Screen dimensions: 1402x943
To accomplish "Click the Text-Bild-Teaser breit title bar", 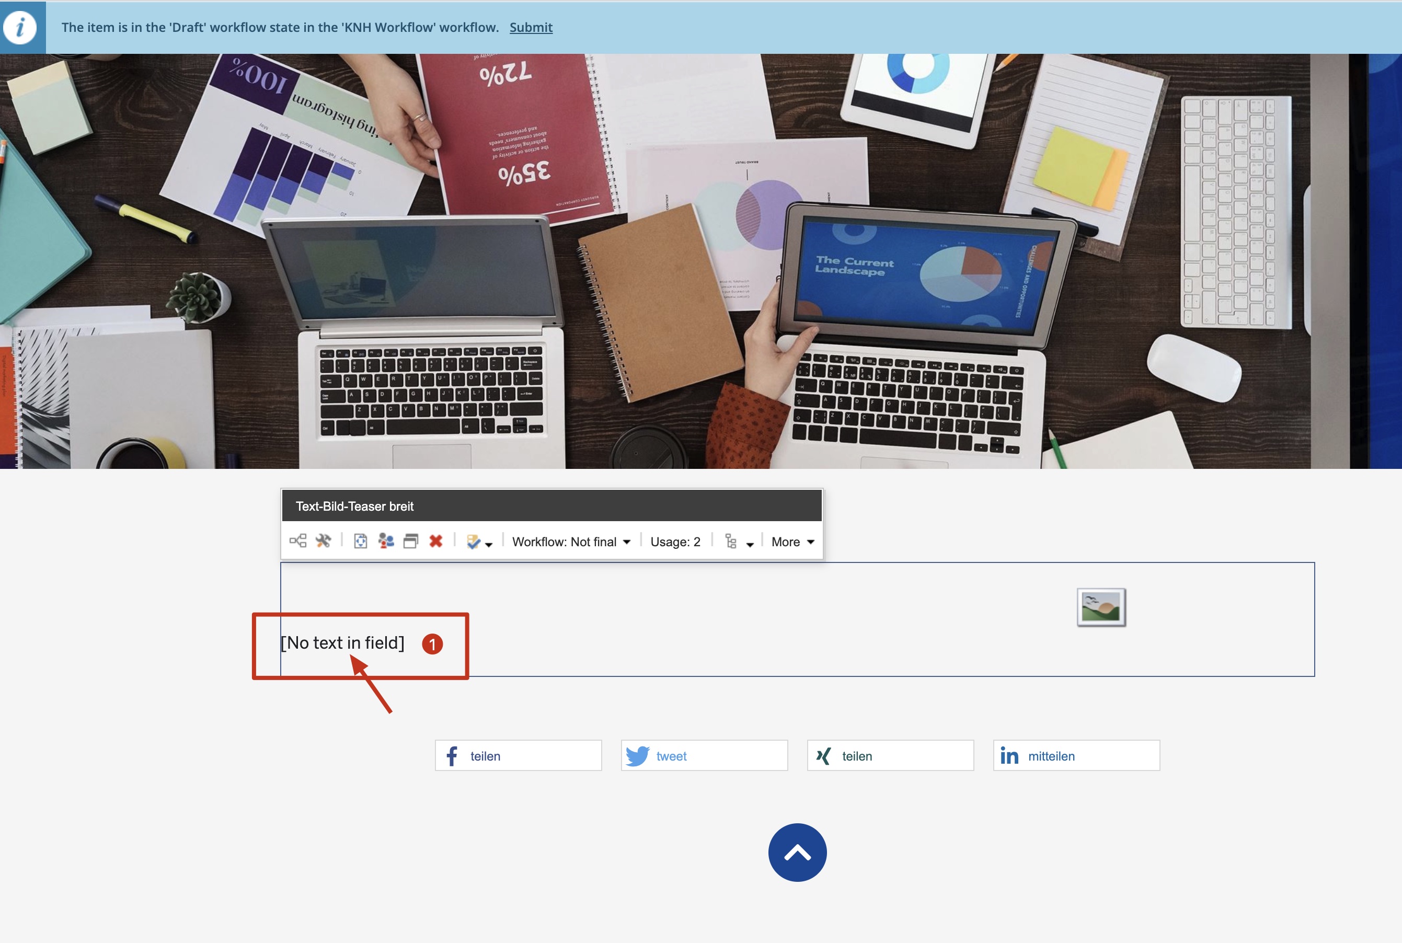I will [551, 506].
